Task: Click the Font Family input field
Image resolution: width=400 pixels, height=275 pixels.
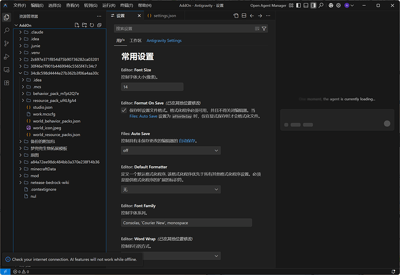Action: 187,223
